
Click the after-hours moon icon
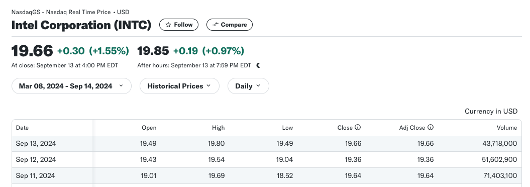(258, 65)
